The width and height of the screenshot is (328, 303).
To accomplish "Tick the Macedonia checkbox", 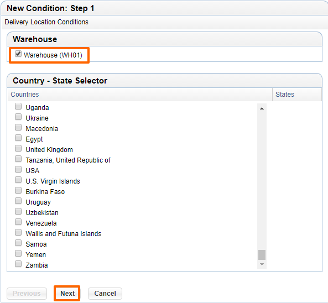I will [x=18, y=127].
